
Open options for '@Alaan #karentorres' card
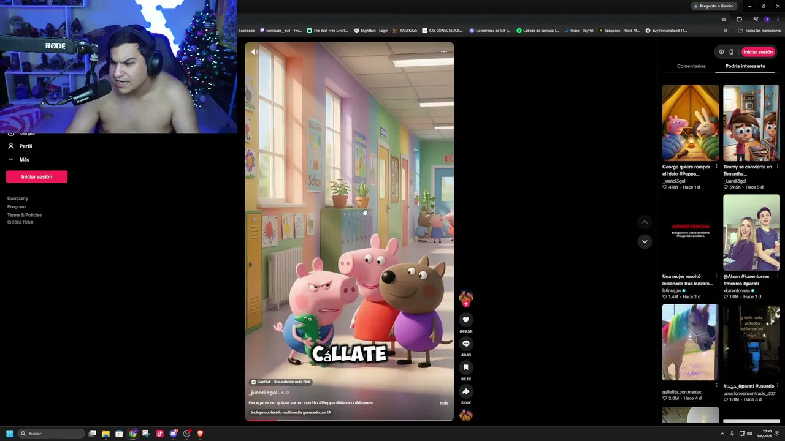click(778, 276)
